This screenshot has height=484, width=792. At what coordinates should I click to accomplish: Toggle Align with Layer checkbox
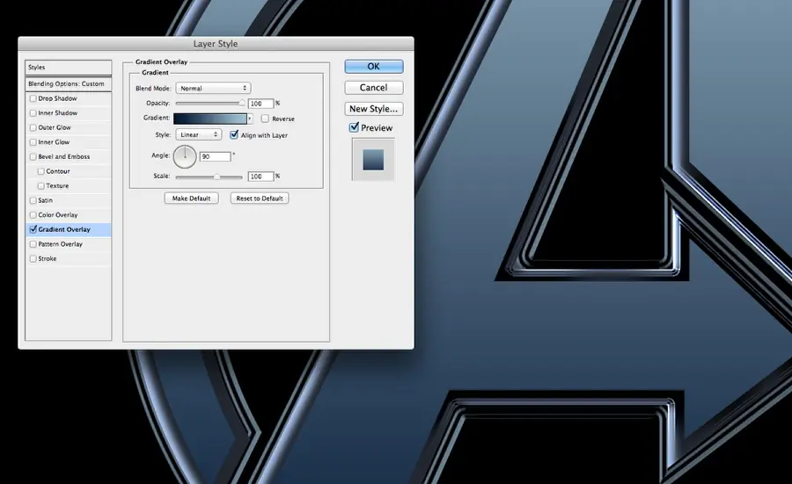[234, 135]
